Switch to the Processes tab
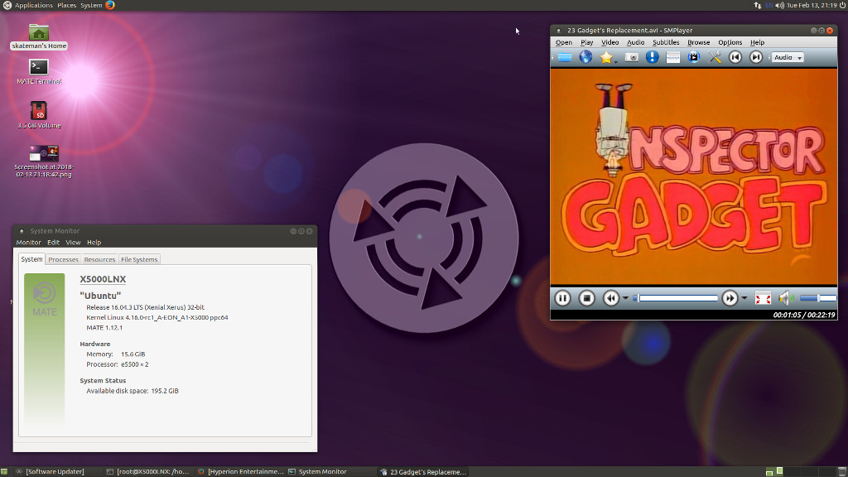Screen dimensions: 848x477 point(63,259)
